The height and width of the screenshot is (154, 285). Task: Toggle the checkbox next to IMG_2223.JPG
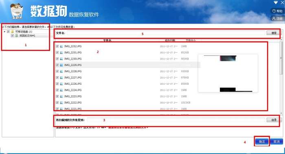point(57,97)
